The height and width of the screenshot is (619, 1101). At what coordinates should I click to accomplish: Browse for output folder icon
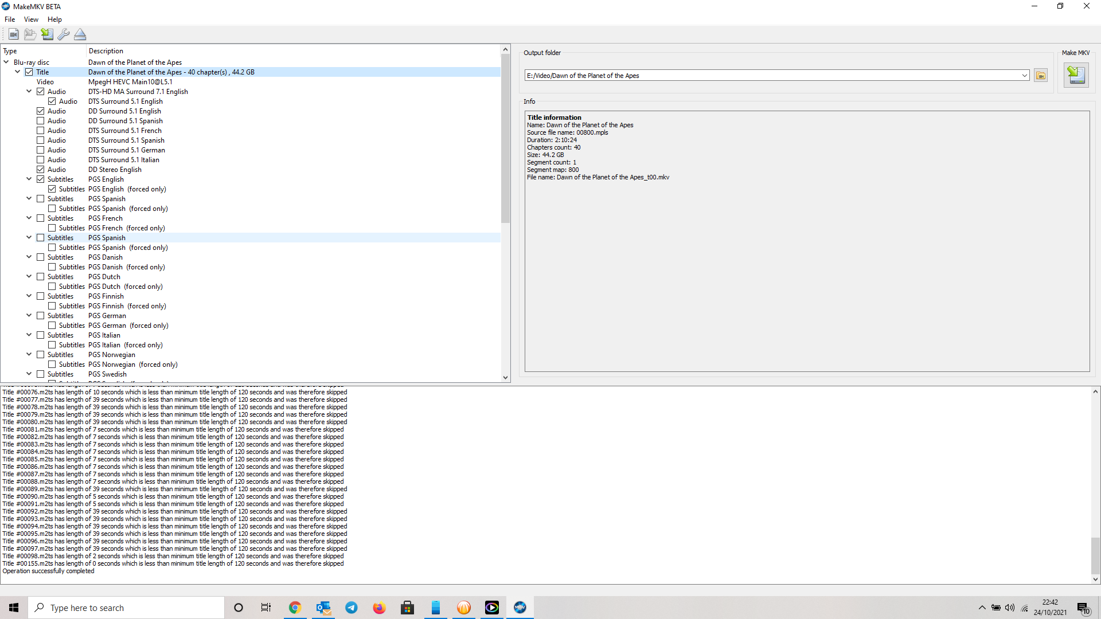1041,76
